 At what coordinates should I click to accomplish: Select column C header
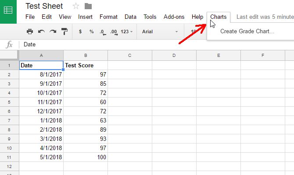[130, 55]
